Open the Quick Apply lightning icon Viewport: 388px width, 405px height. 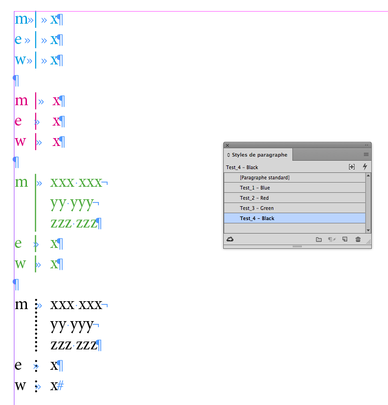(365, 167)
